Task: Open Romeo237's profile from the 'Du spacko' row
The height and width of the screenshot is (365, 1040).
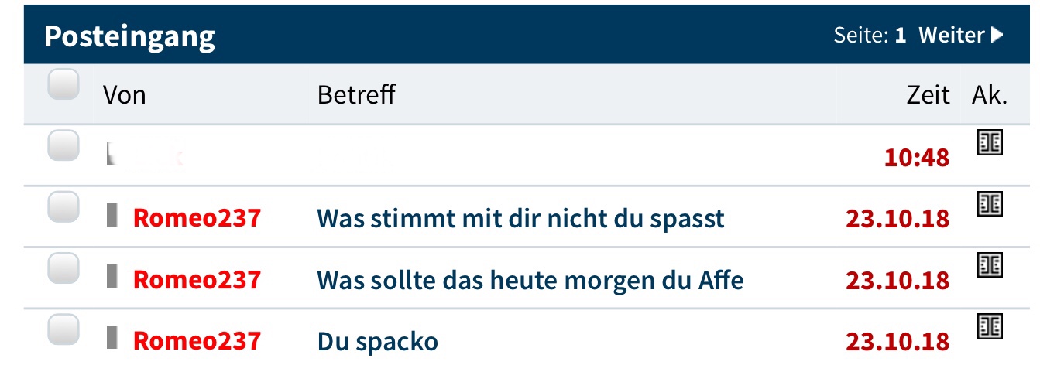Action: point(197,341)
